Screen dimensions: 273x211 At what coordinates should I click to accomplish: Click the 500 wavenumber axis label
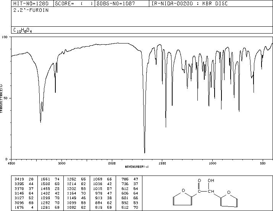click(x=263, y=163)
